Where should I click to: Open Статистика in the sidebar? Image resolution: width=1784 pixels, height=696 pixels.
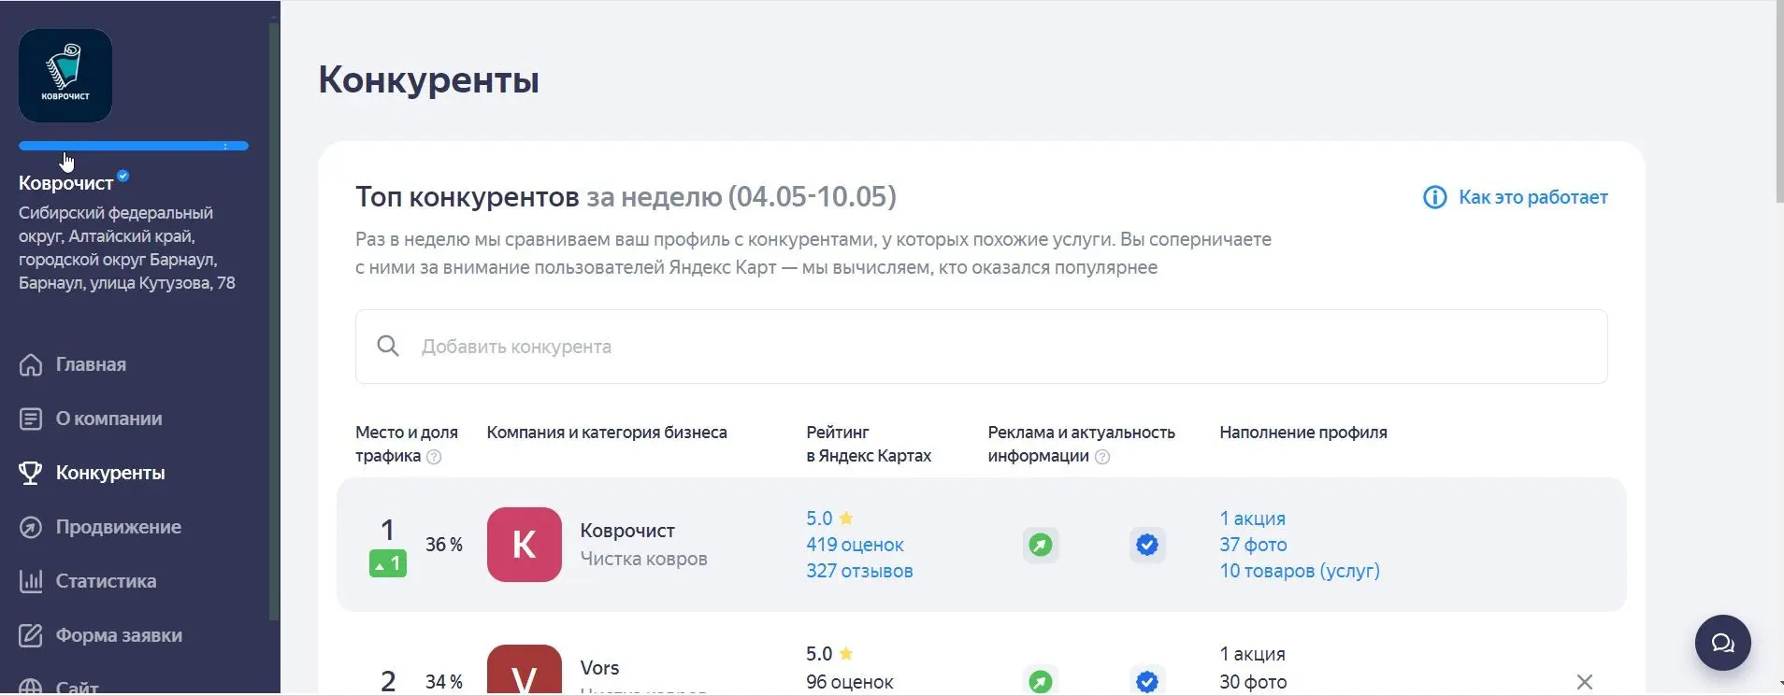(106, 581)
